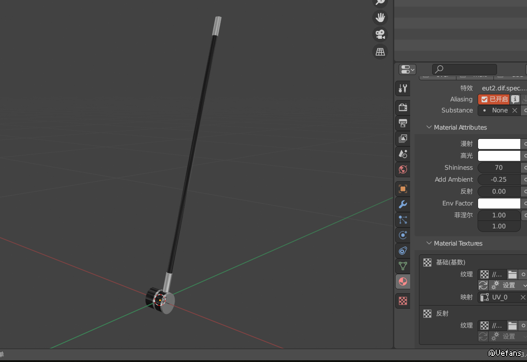Clear the UV_0 mapping with X
Screen dimensions: 527x362
coord(523,297)
